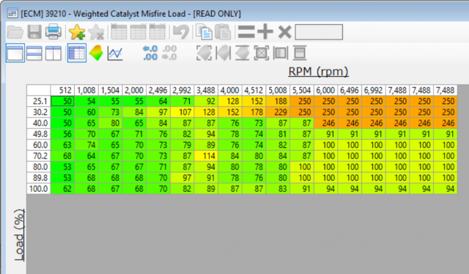
Task: Toggle the table grid view button
Action: pyautogui.click(x=77, y=53)
